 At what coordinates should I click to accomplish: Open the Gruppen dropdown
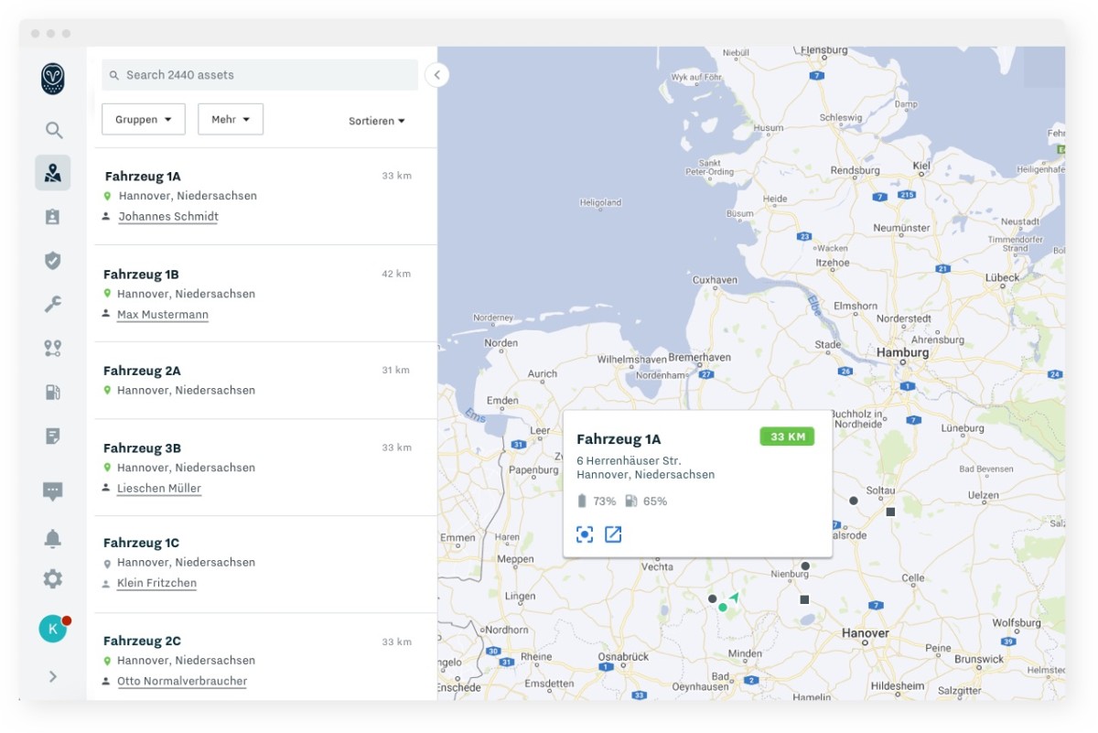click(x=144, y=119)
